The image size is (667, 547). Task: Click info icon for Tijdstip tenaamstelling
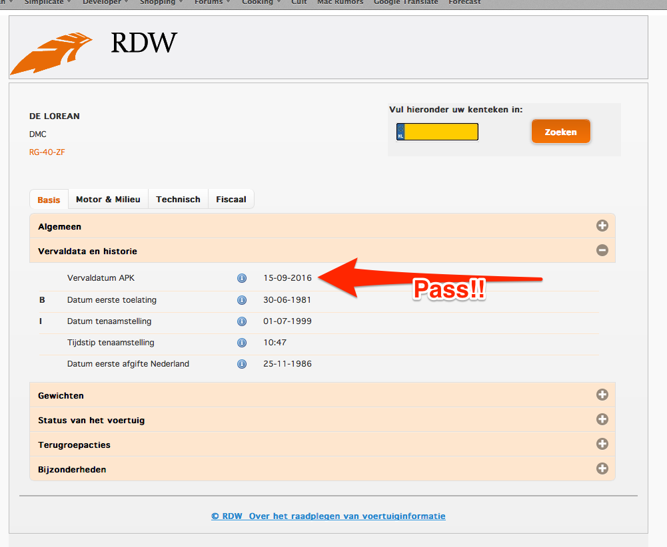[242, 343]
